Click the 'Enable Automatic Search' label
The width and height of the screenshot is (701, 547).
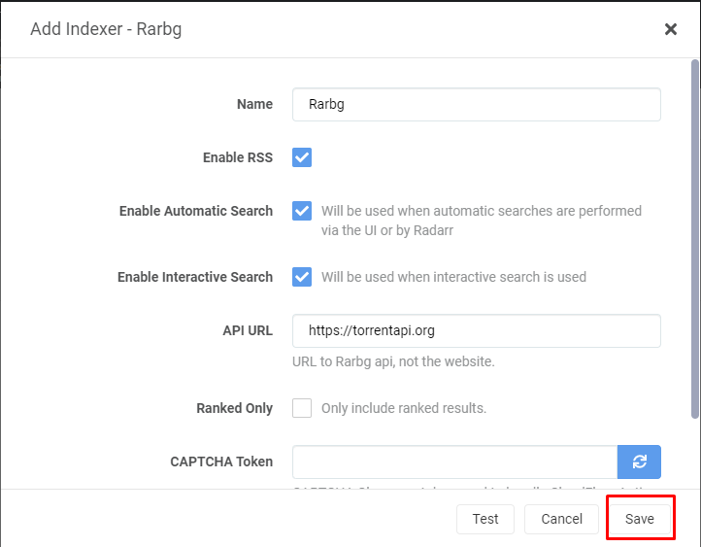196,211
